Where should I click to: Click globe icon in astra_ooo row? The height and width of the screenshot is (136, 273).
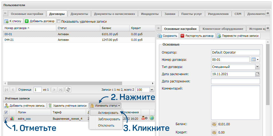[x=152, y=118]
